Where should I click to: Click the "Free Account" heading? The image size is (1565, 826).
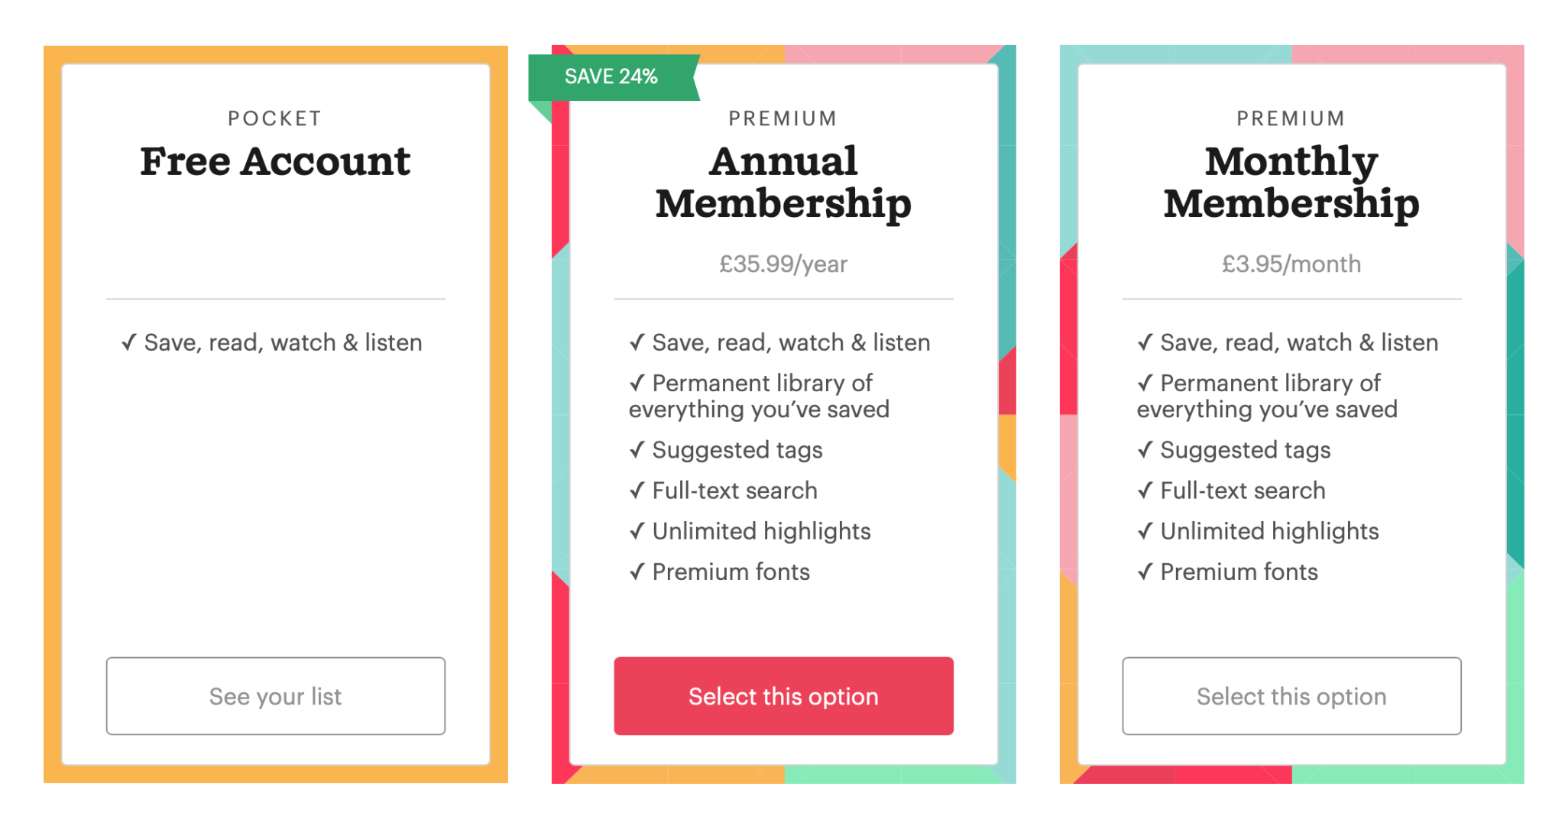pyautogui.click(x=275, y=161)
